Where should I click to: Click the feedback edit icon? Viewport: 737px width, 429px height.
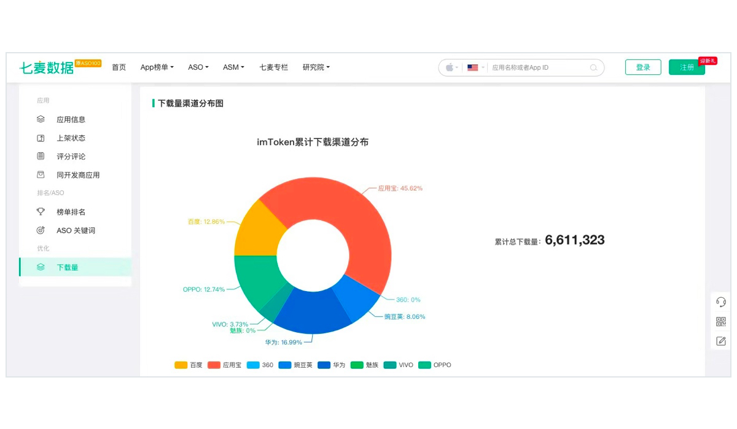[x=721, y=341]
